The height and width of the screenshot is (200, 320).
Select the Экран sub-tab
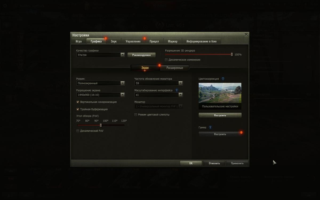(x=145, y=68)
